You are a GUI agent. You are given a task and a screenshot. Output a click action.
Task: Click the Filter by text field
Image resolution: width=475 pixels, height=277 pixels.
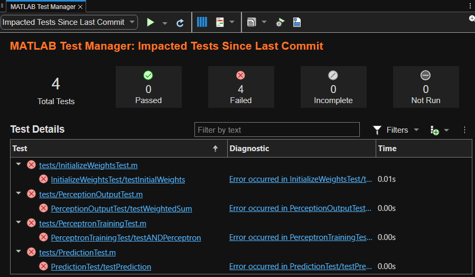point(277,130)
